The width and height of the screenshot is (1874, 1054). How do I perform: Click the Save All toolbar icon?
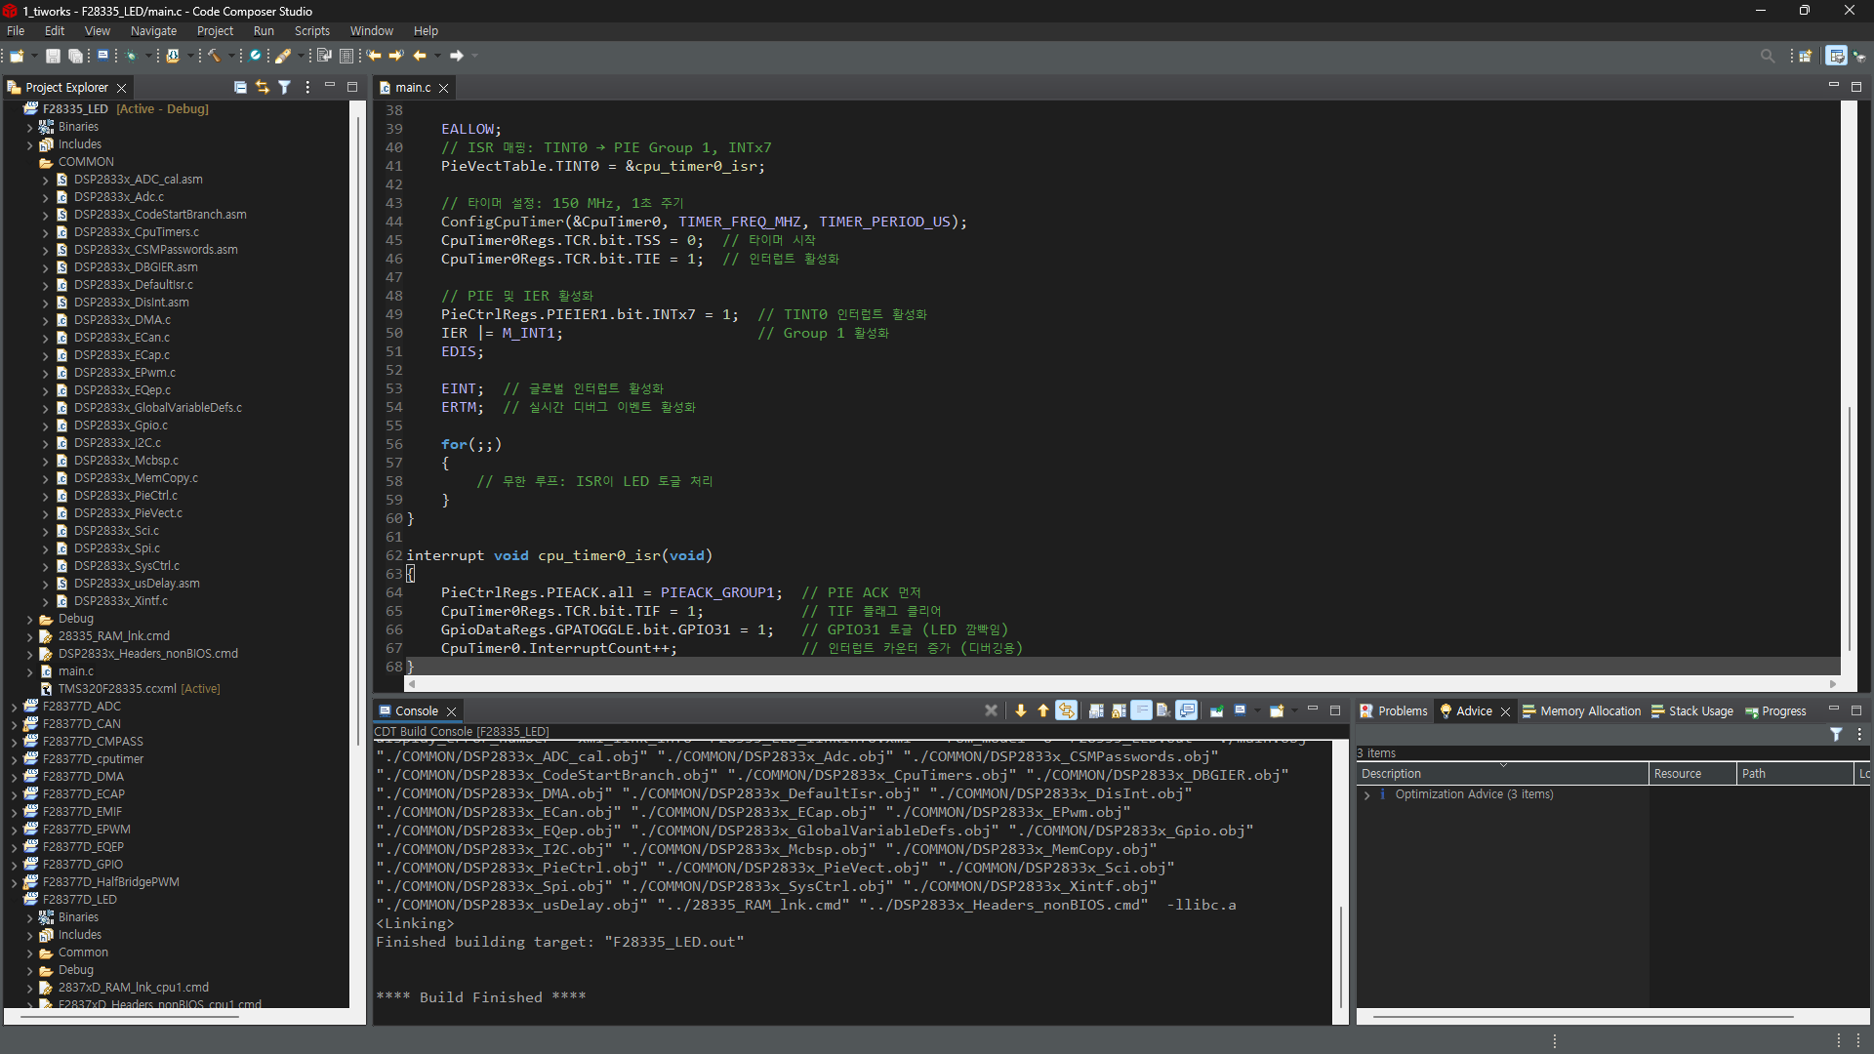75,56
